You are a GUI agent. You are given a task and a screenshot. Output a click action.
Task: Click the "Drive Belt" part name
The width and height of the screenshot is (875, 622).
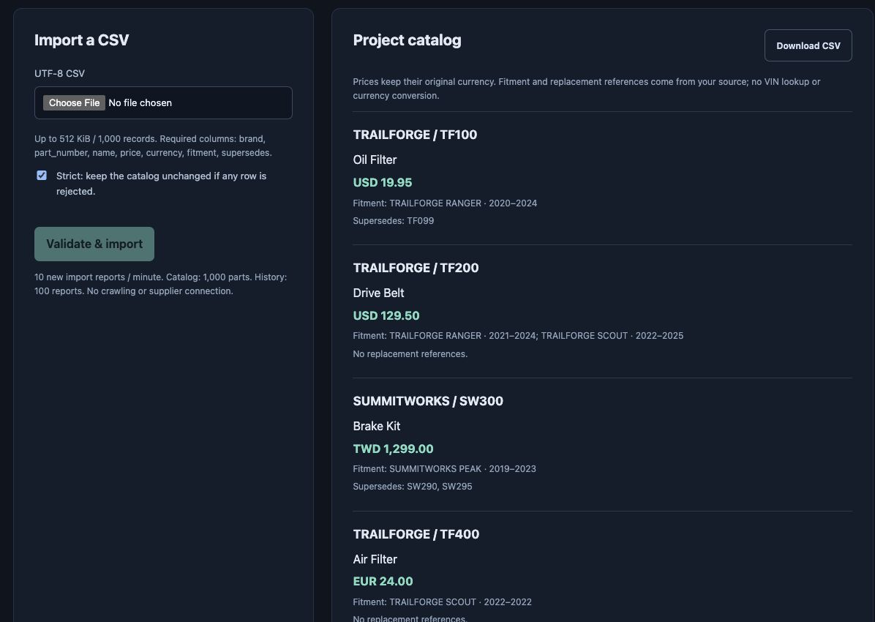378,293
